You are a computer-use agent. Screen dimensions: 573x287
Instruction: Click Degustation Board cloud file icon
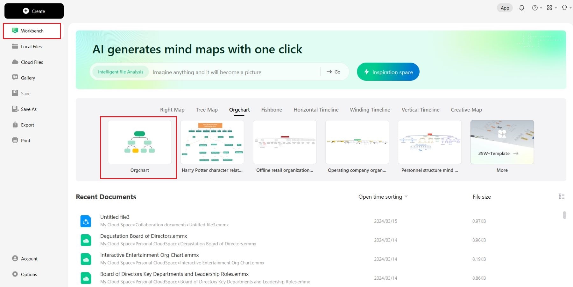[86, 240]
